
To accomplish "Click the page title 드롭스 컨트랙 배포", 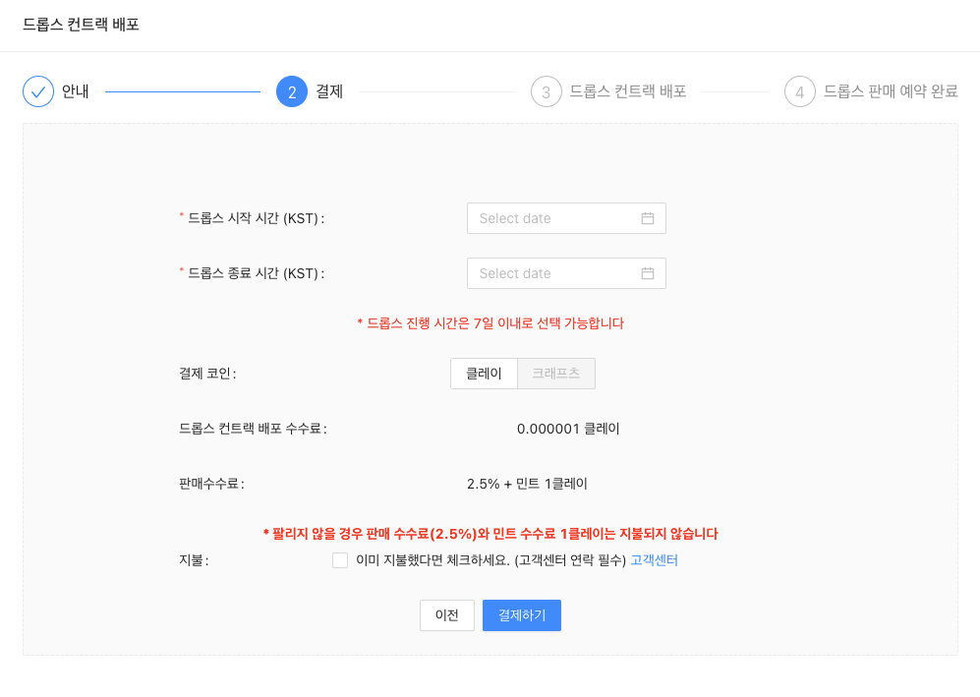I will tap(81, 25).
